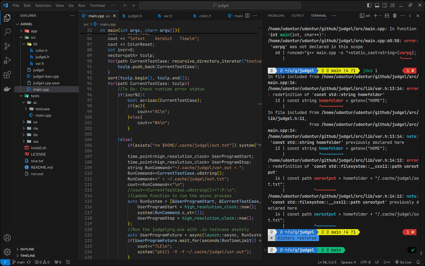The width and height of the screenshot is (425, 266).
Task: Open the Source Control view
Action: point(7,46)
